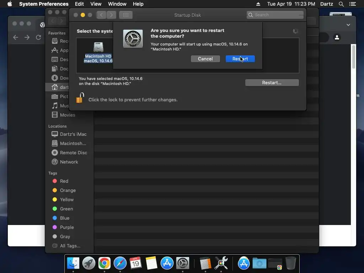Screen dimensions: 364x273
Task: Open All Tags... in Finder sidebar
Action: (66, 246)
